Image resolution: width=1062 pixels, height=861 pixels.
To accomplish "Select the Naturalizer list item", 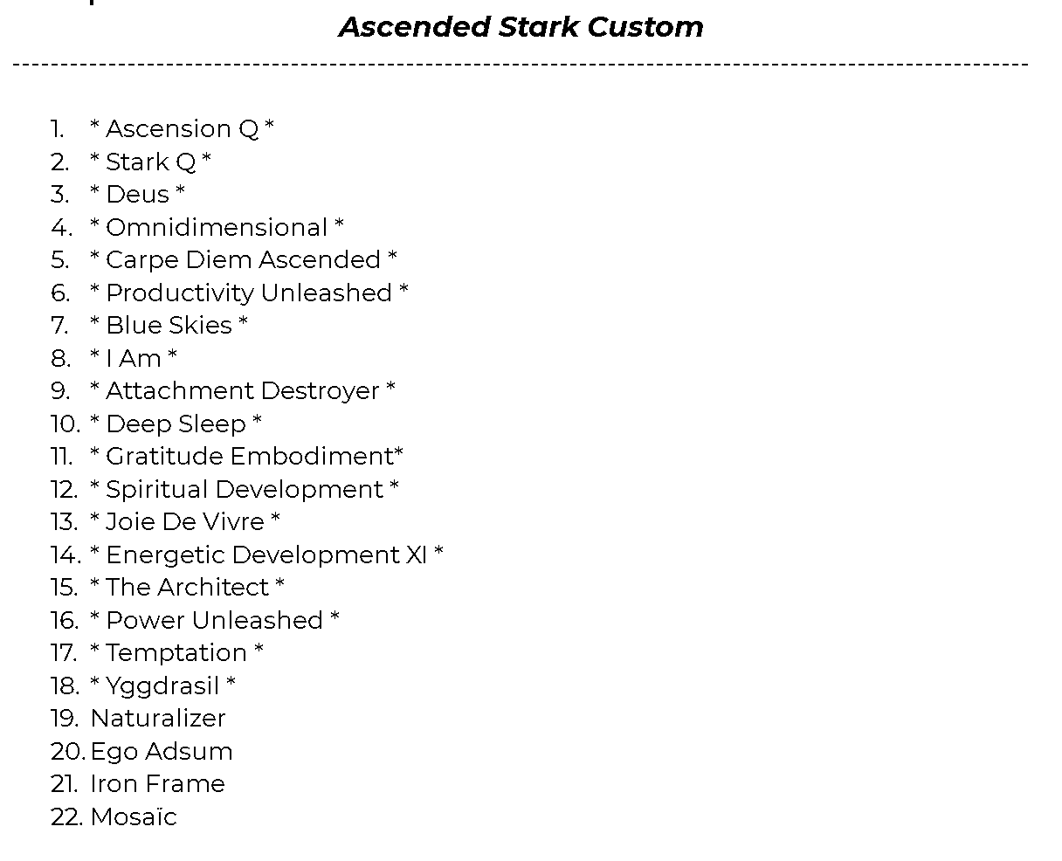I will click(158, 719).
